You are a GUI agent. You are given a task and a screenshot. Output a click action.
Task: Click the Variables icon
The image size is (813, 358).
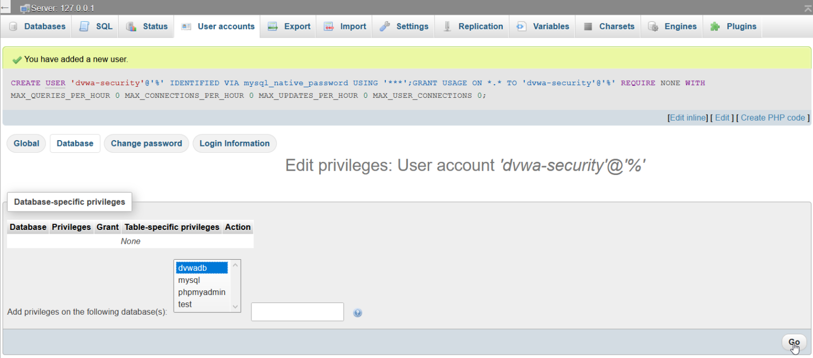click(521, 26)
